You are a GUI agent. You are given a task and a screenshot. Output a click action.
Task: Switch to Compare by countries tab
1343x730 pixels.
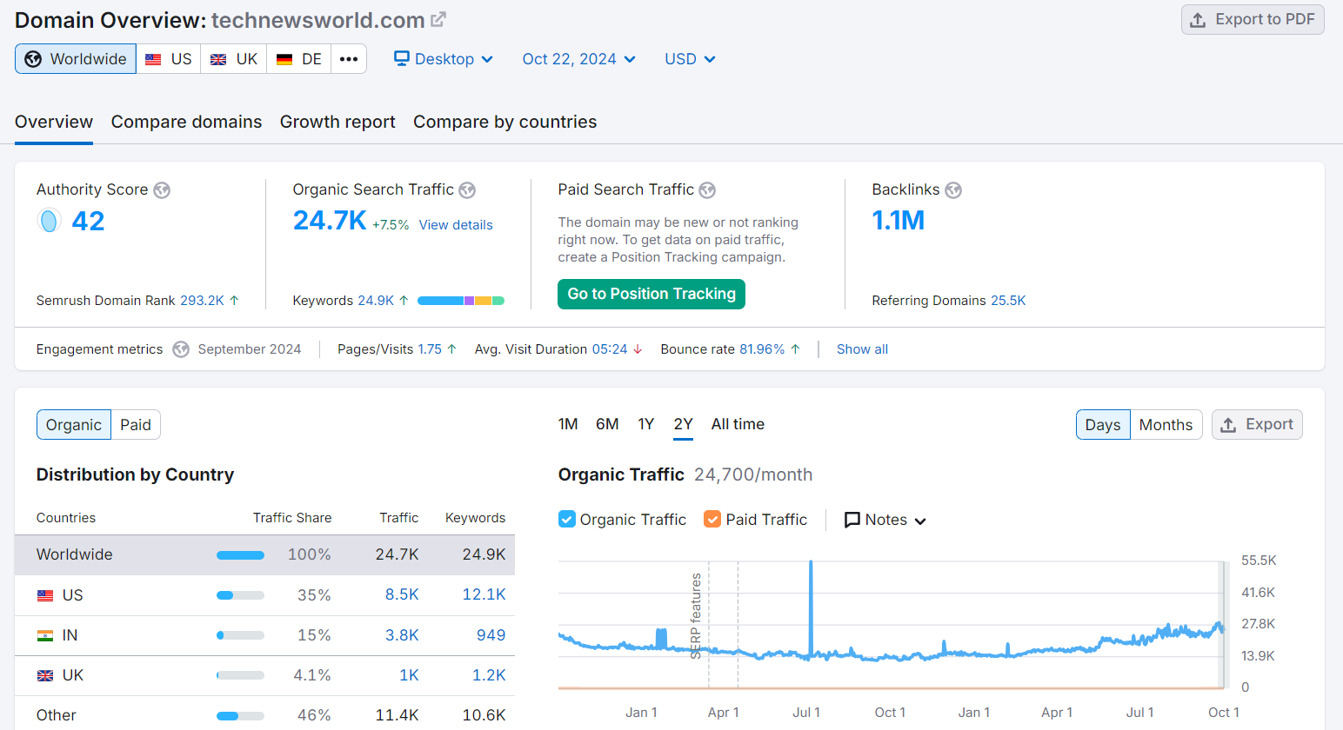tap(504, 122)
